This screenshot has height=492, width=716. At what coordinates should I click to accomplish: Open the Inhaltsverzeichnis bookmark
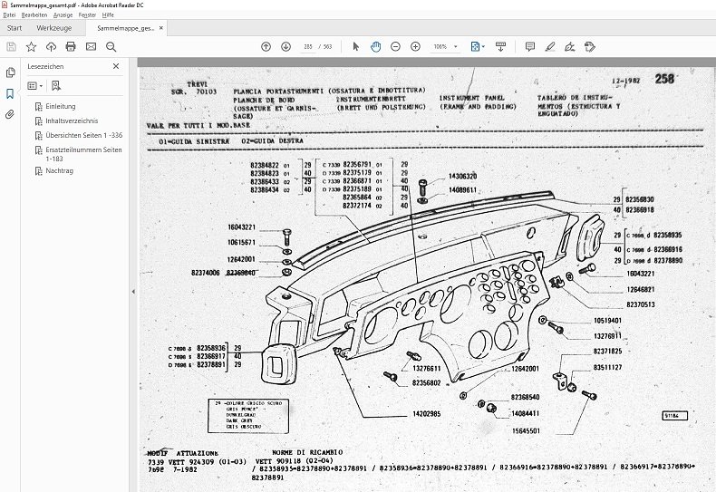tap(72, 121)
